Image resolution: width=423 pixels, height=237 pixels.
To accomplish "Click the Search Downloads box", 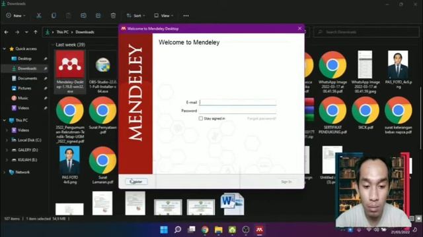I will coord(366,32).
